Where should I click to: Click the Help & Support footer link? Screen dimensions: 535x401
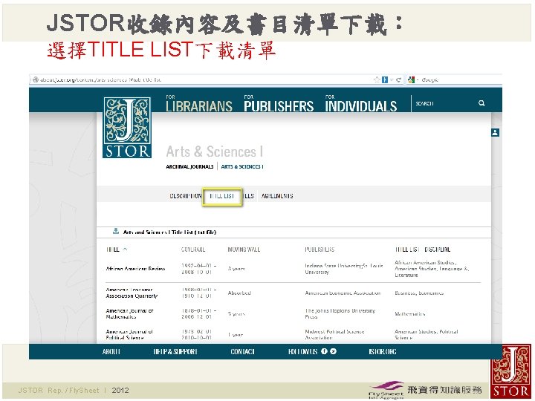[x=175, y=351]
